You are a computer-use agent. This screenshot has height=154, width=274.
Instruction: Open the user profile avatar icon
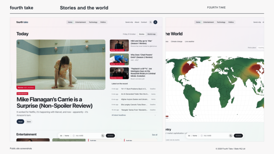(x=155, y=22)
